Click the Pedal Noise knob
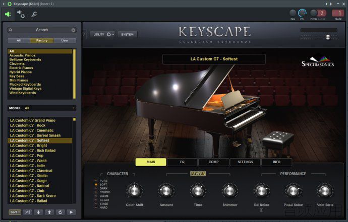 [293, 191]
